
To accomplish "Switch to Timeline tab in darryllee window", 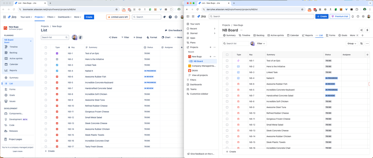I will pyautogui.click(x=244, y=35).
